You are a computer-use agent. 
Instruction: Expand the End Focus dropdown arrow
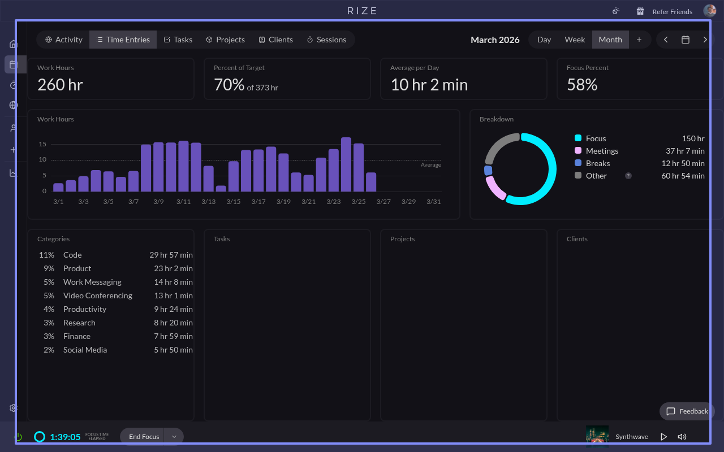tap(174, 437)
